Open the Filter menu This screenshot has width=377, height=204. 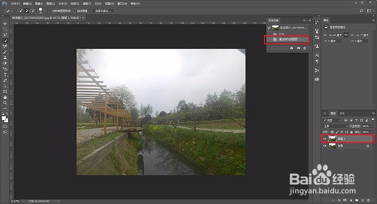87,4
